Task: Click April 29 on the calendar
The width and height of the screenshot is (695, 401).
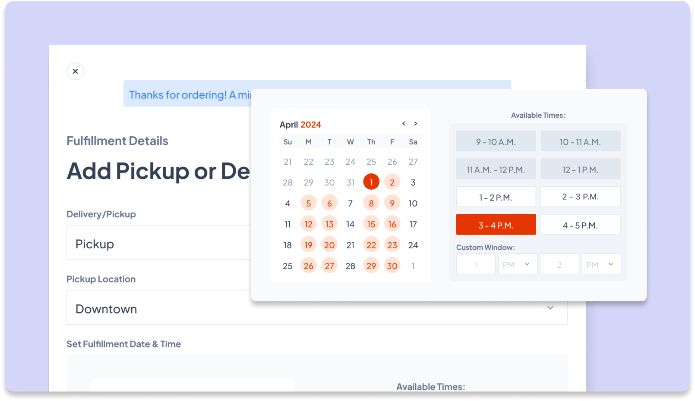Action: (x=371, y=266)
